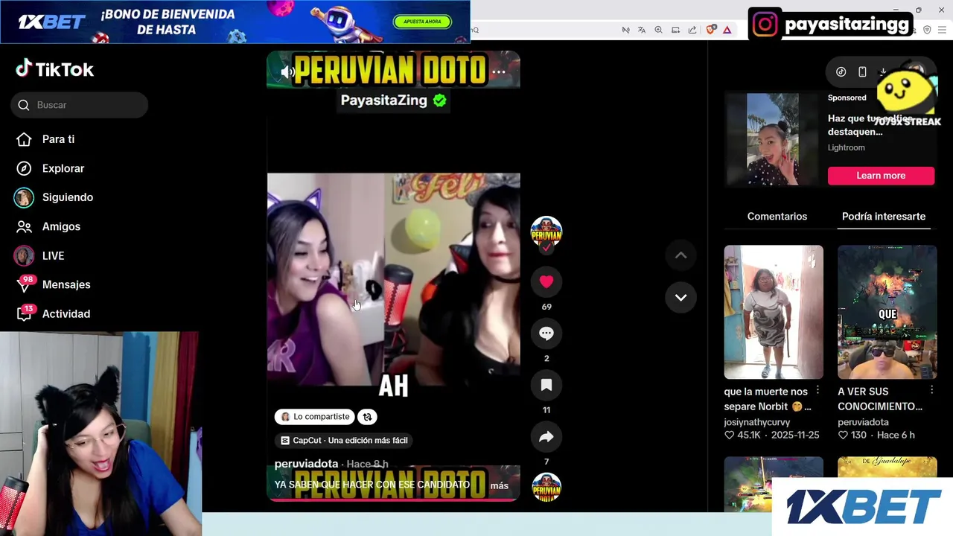Click the Brave Rewards triangle icon

coord(727,30)
